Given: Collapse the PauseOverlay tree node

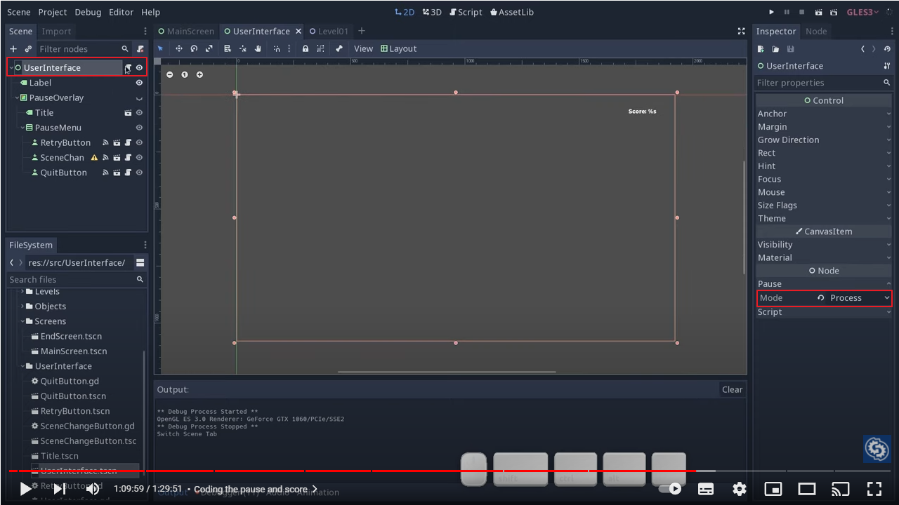Looking at the screenshot, I should click(17, 98).
